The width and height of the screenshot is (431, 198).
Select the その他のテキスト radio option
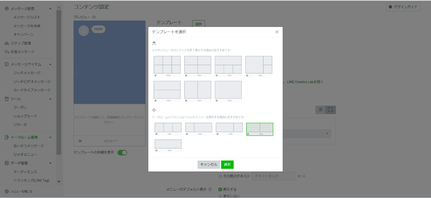[x=220, y=176]
